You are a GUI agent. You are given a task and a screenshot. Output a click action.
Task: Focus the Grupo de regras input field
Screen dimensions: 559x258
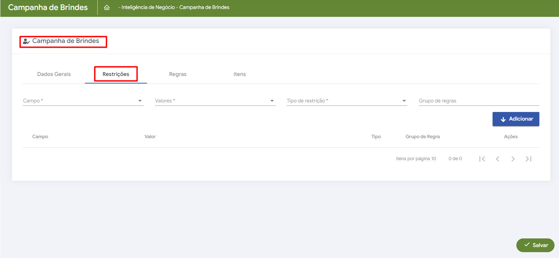tap(479, 101)
